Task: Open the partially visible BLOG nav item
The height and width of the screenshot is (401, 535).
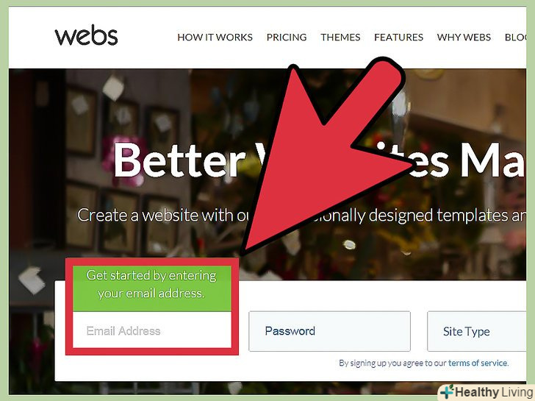Action: pyautogui.click(x=515, y=37)
